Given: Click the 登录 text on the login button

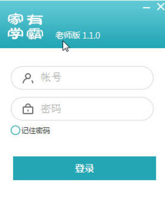Looking at the screenshot, I should (x=85, y=168).
